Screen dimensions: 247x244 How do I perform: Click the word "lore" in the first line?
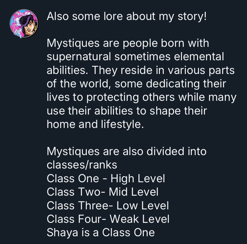tap(113, 16)
